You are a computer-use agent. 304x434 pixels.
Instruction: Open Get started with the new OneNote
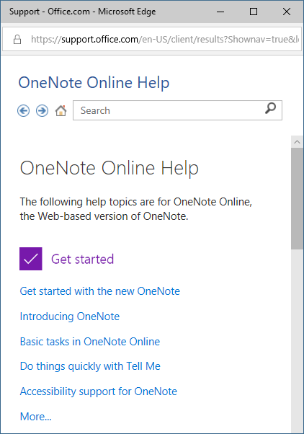(100, 291)
